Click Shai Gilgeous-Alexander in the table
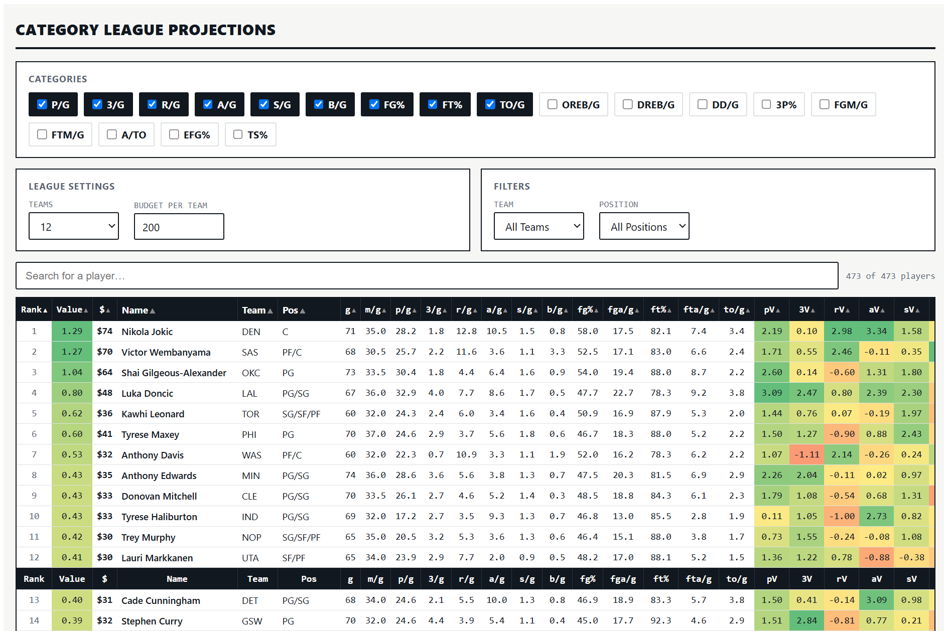The width and height of the screenshot is (944, 631). 174,373
